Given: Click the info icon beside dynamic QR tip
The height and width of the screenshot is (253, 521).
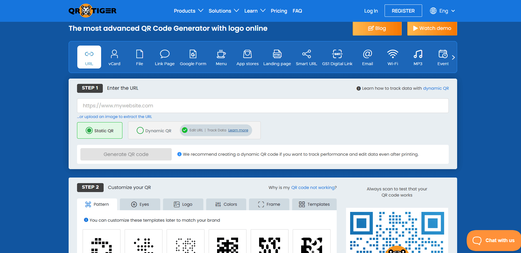Looking at the screenshot, I should [x=359, y=88].
